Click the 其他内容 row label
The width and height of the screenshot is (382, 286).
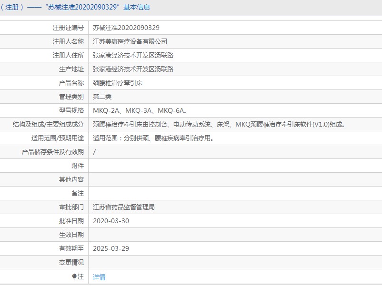pyautogui.click(x=71, y=179)
